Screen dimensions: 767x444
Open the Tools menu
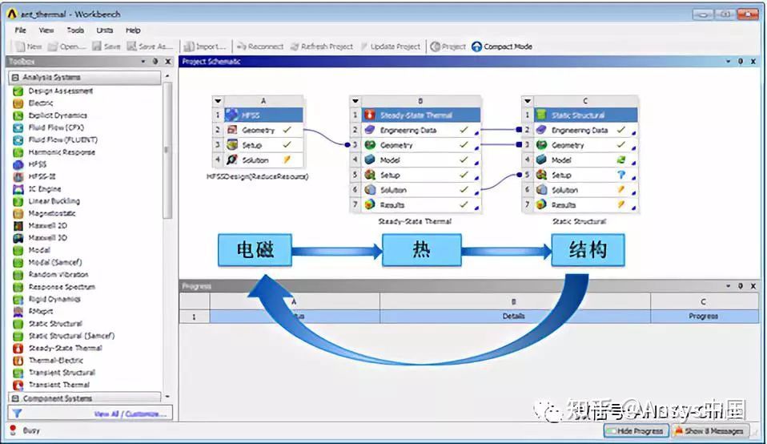coord(75,30)
